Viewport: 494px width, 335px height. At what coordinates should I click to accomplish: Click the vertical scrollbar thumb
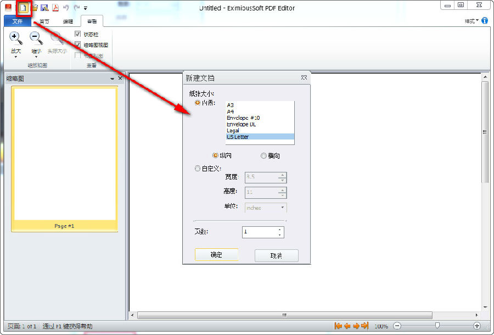tap(485, 132)
